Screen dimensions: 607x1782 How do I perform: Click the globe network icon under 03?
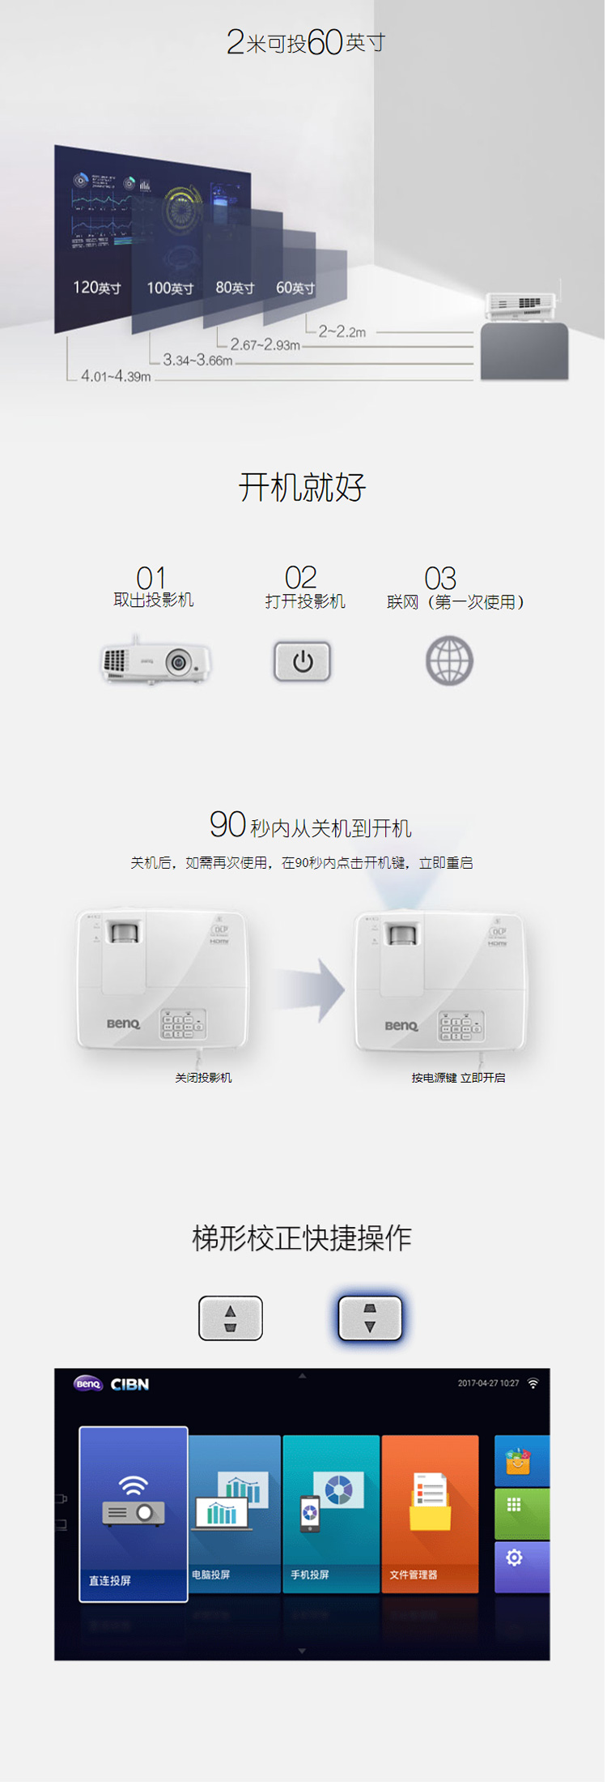pyautogui.click(x=449, y=660)
